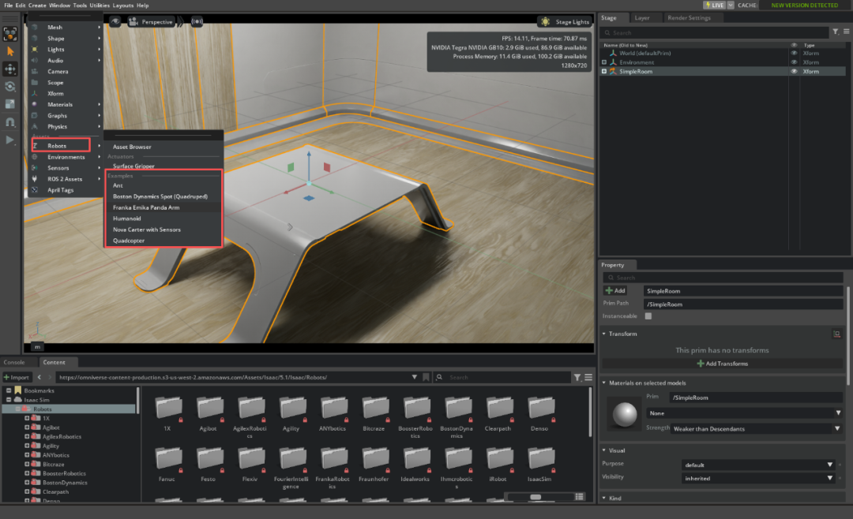Open the Create menu in menu bar
Screen dimensions: 853x519
pos(37,6)
